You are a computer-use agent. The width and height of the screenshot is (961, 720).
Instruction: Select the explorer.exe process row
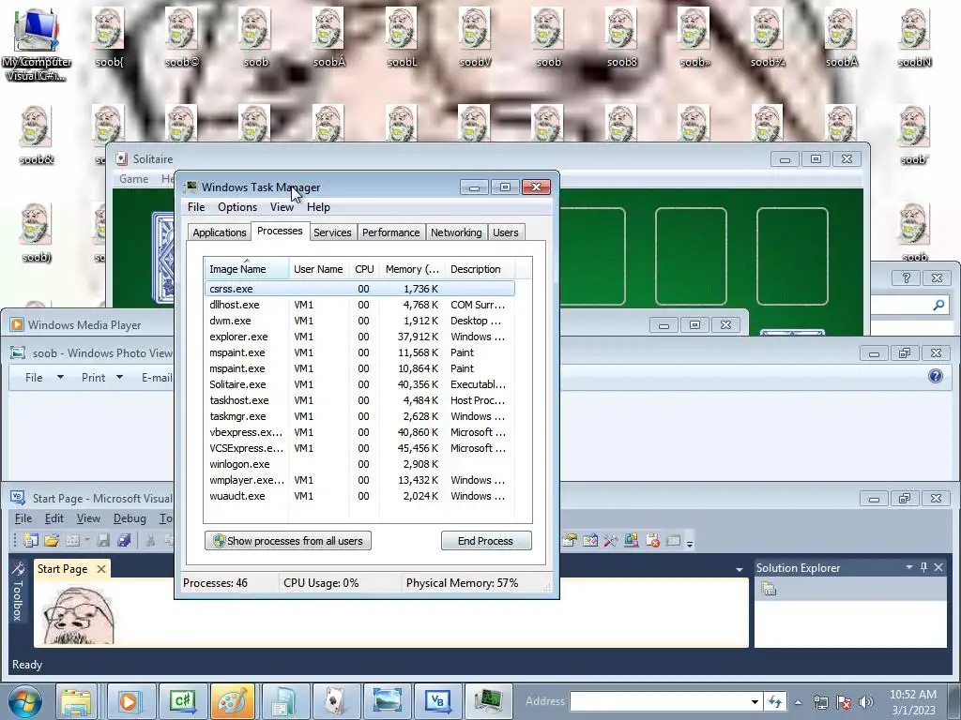359,337
